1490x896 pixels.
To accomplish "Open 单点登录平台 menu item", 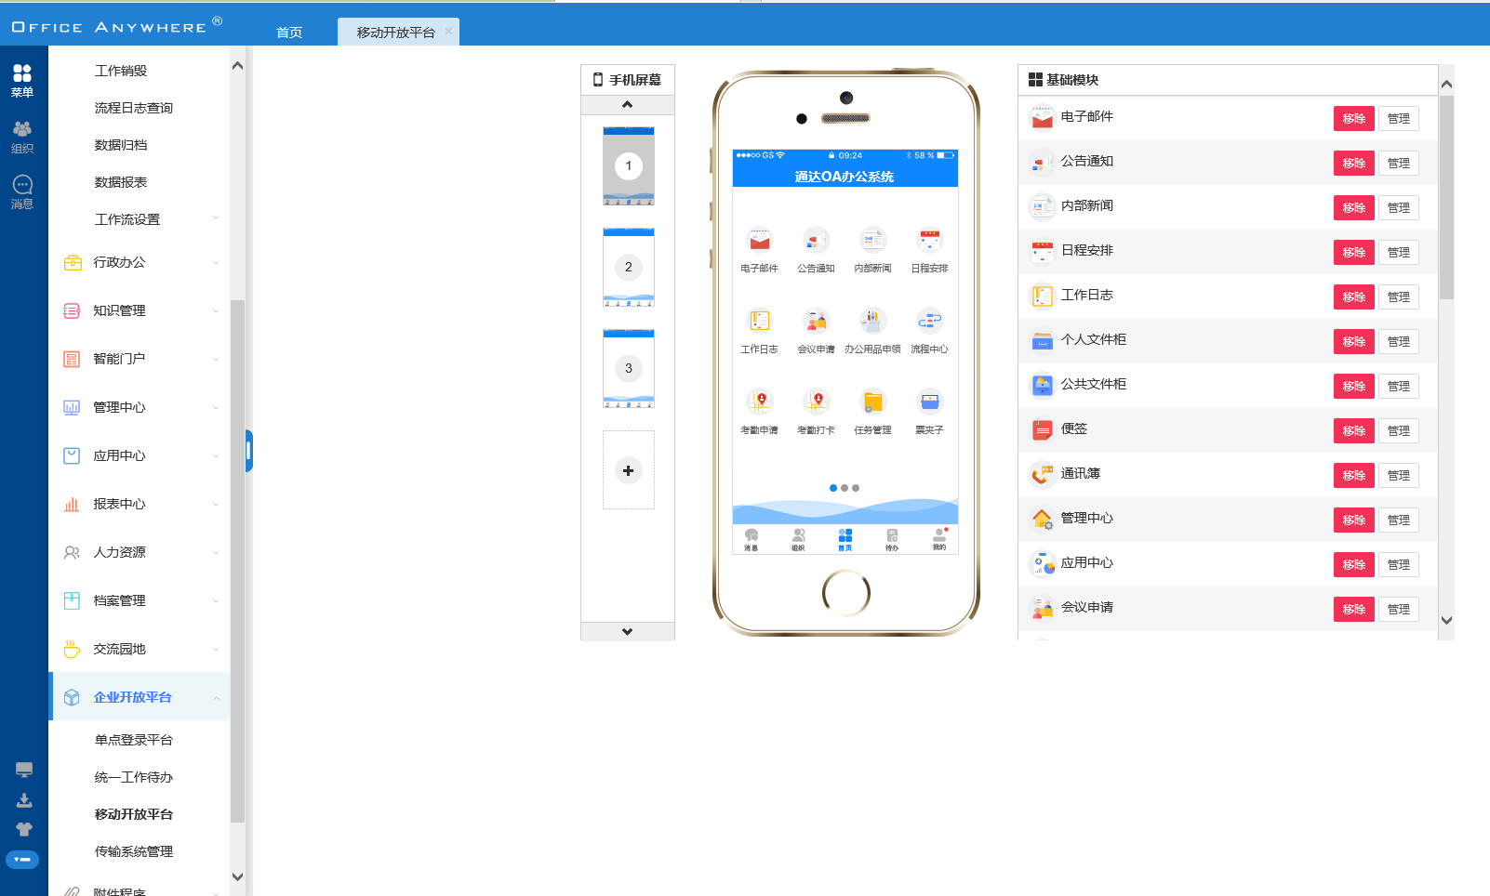I will [134, 740].
